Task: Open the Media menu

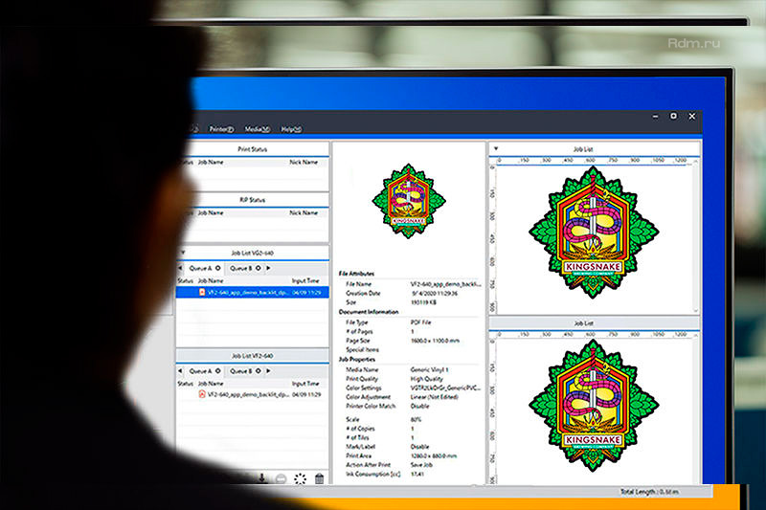Action: tap(257, 129)
